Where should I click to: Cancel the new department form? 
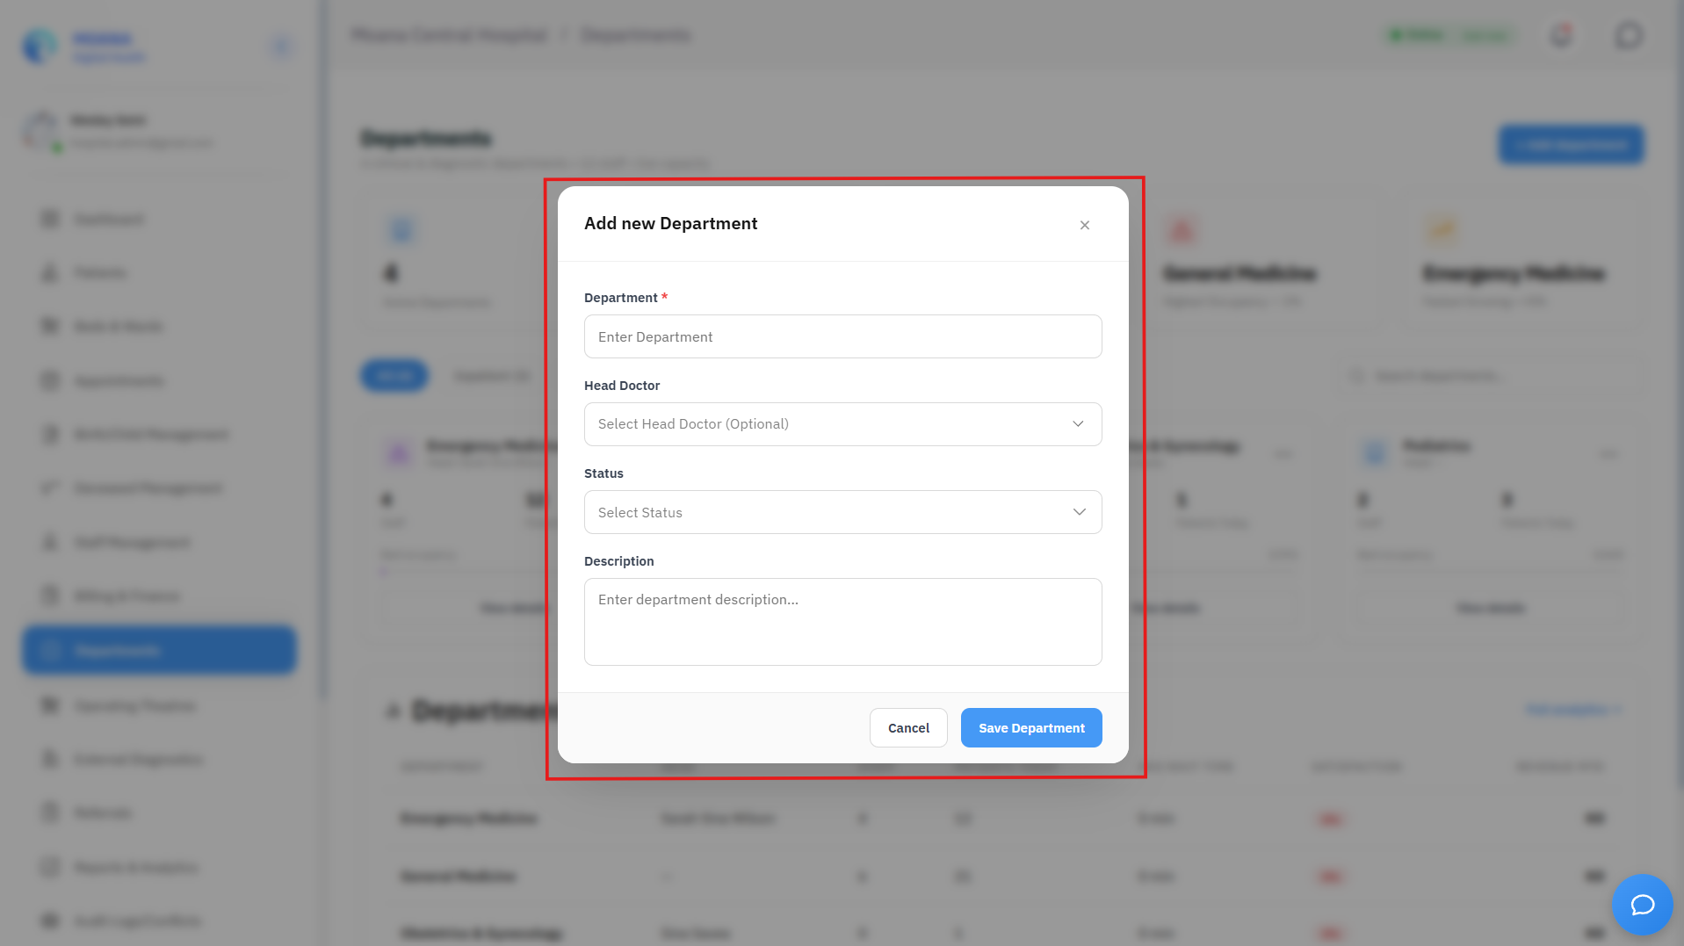tap(908, 728)
